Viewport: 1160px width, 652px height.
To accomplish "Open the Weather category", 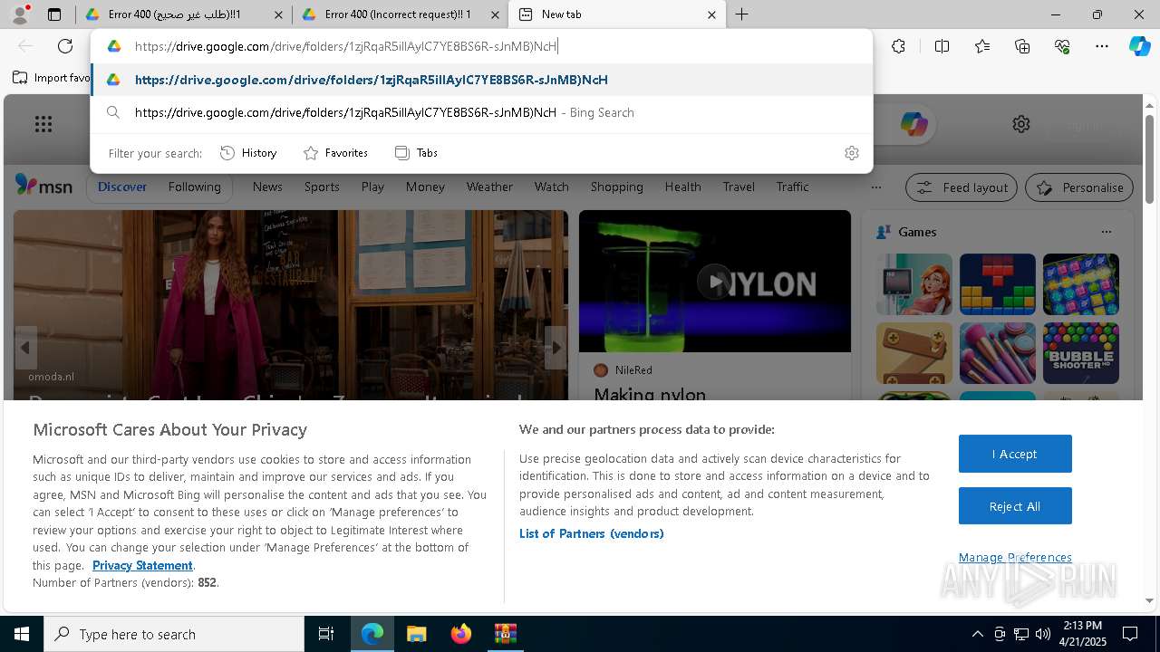I will tap(489, 187).
